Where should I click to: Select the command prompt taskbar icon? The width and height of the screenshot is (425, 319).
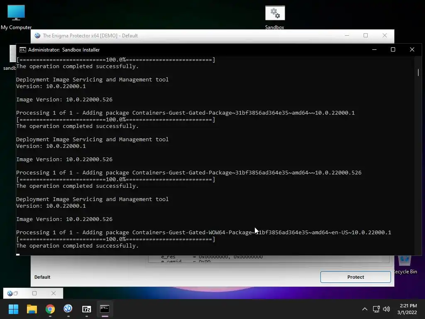point(105,309)
